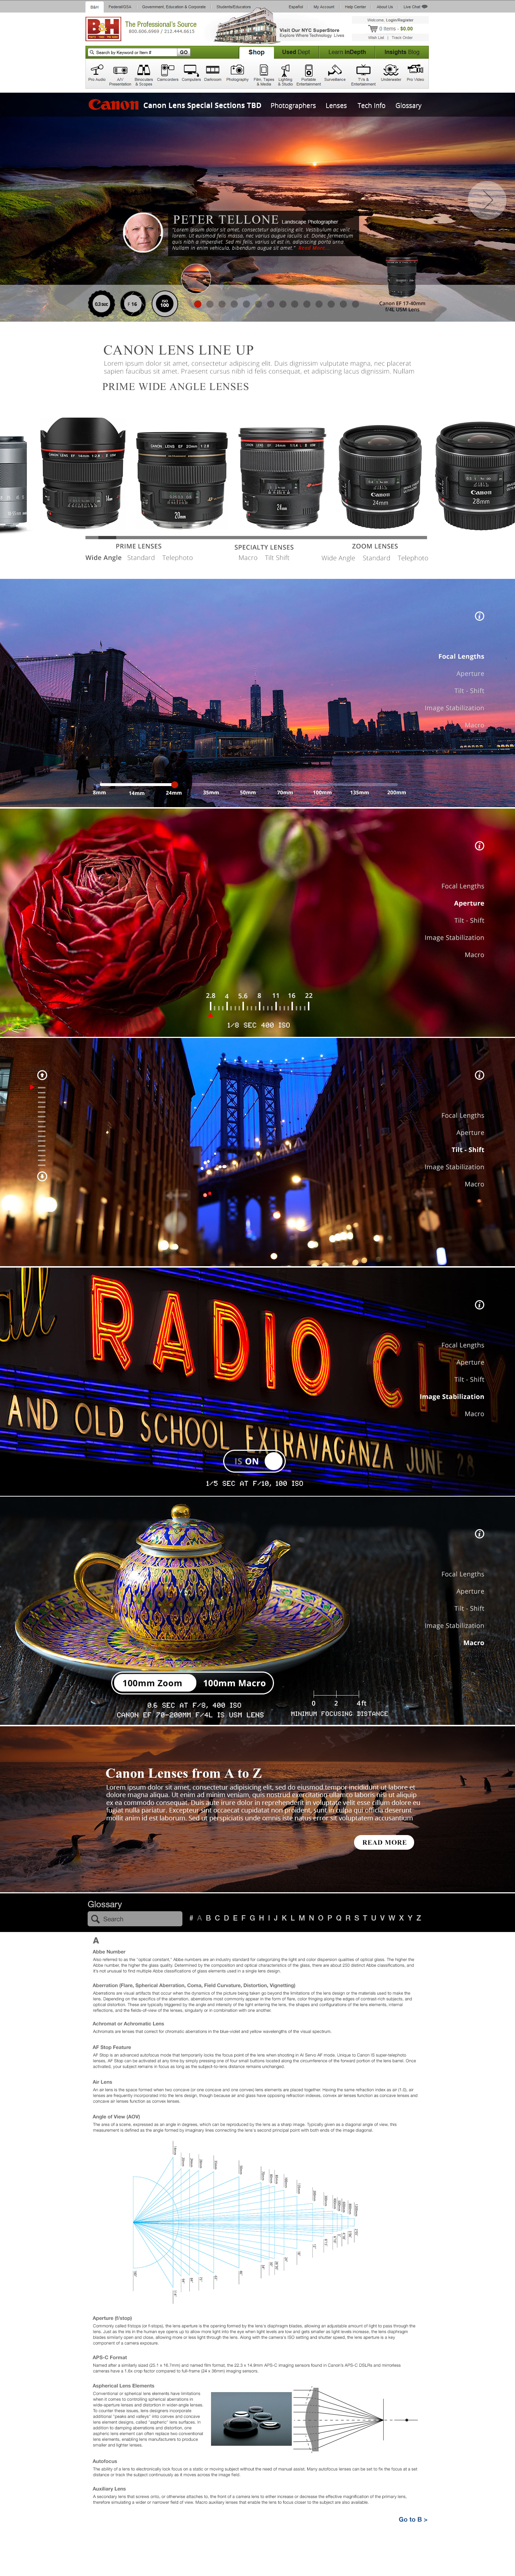Open the Surveillance category icon

coord(335,73)
